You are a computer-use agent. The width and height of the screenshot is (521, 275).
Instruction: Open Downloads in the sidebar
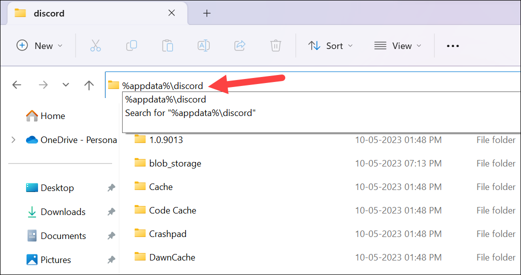tap(63, 212)
